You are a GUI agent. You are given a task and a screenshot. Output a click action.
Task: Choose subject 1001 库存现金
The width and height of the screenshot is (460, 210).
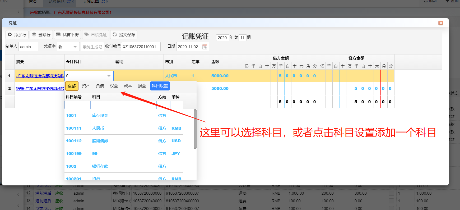click(124, 116)
